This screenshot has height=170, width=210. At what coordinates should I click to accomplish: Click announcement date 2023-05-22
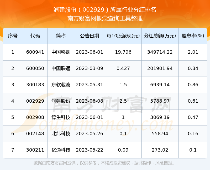point(90,150)
